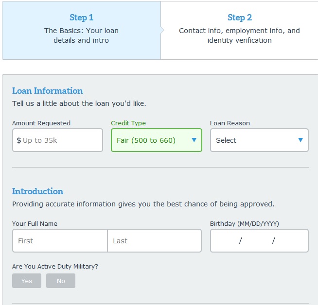Switch to the Step 2 tab
The image size is (318, 305).
239,31
